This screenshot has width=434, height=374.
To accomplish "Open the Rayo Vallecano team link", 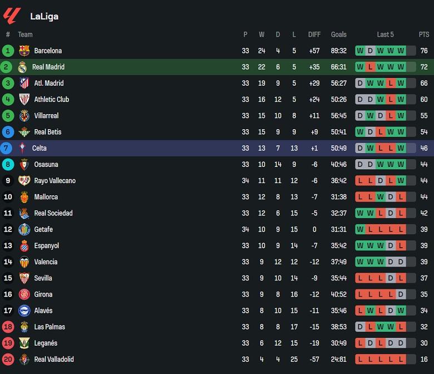I will pos(55,181).
